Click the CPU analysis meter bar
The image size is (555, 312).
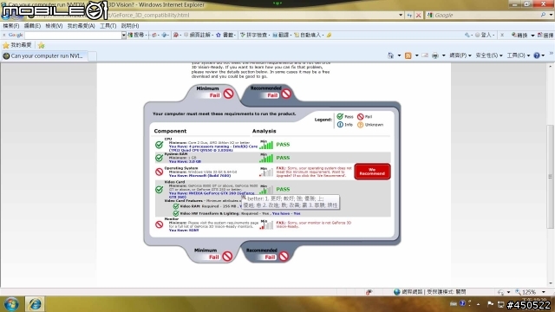266,145
